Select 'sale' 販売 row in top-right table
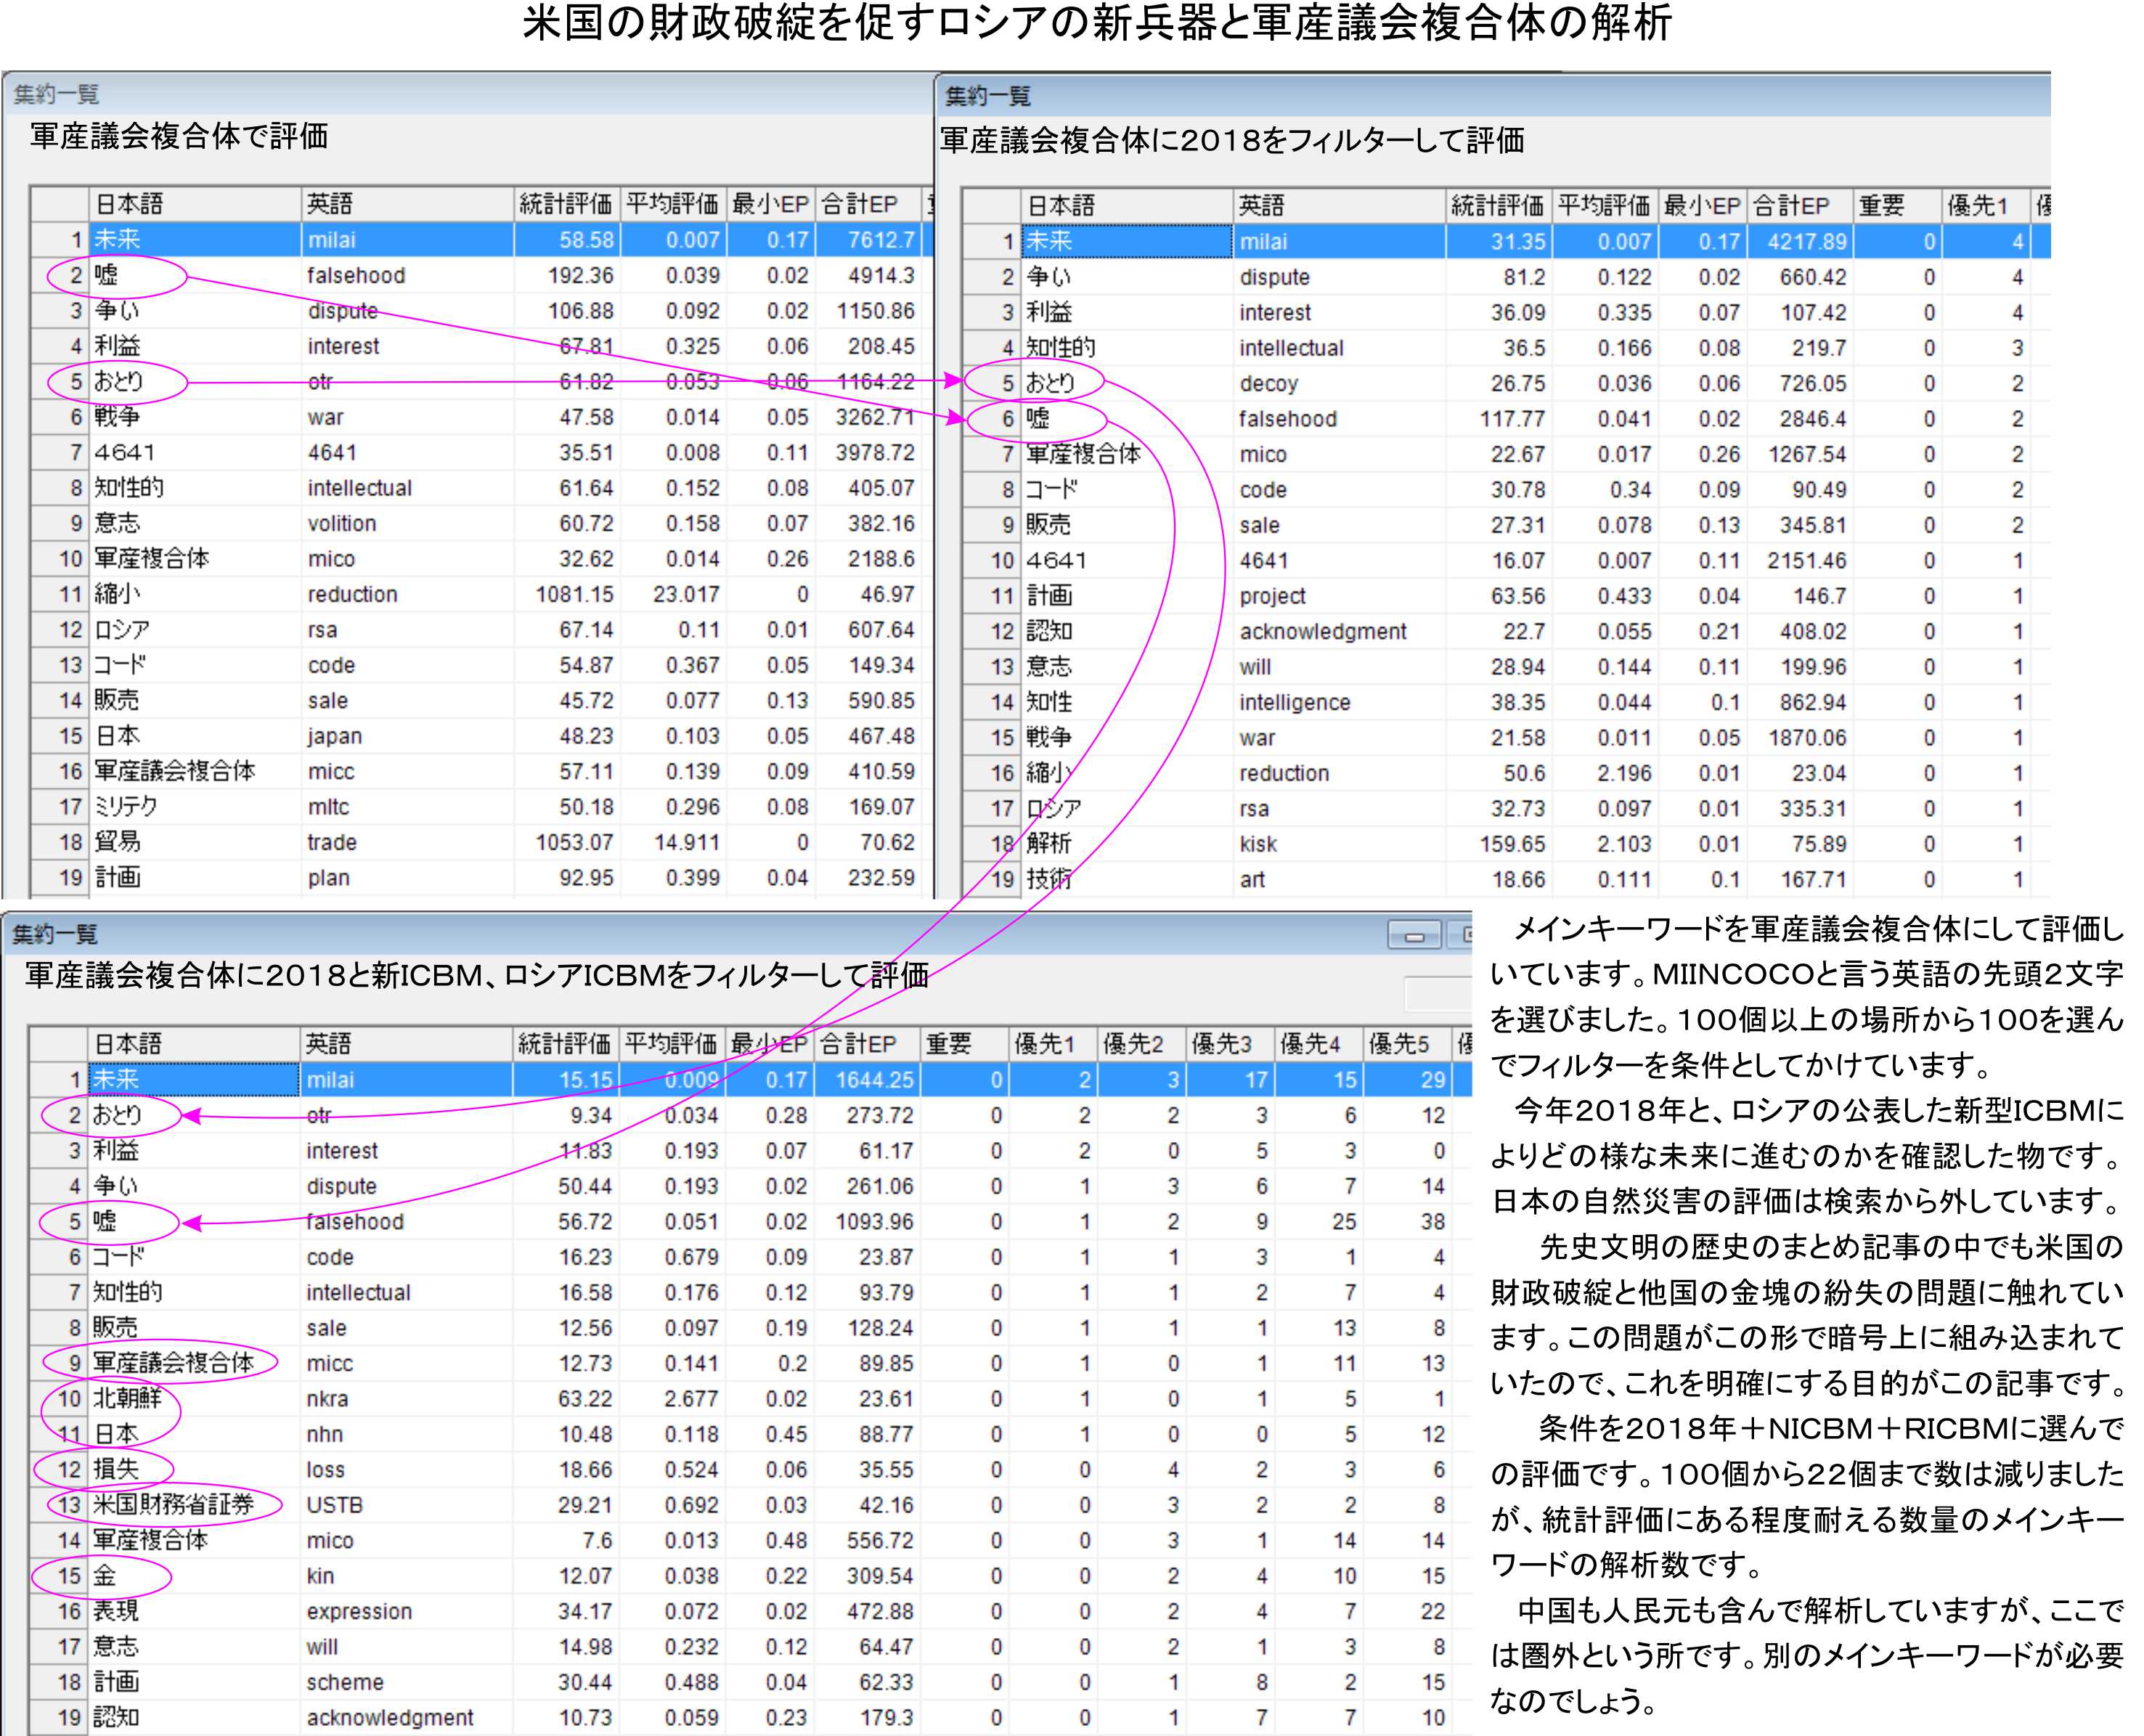The height and width of the screenshot is (1736, 2144). click(x=1506, y=526)
